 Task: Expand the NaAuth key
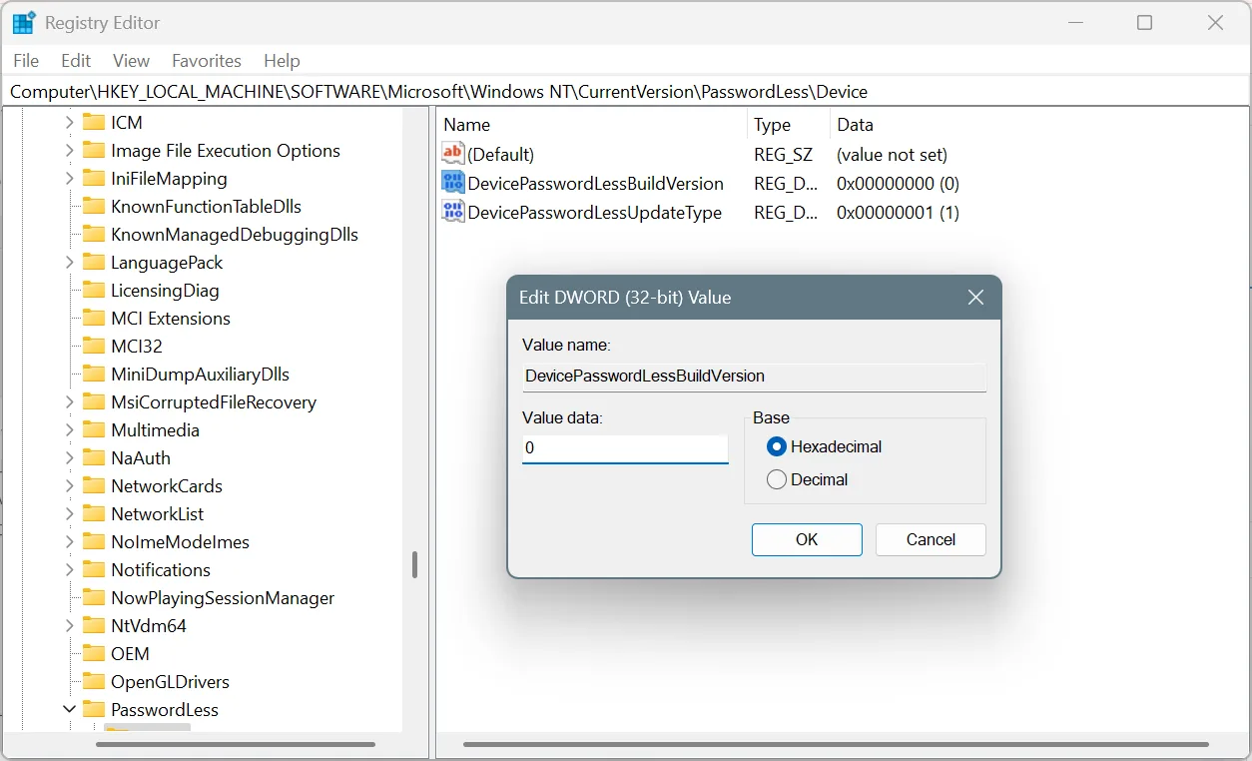pyautogui.click(x=69, y=457)
